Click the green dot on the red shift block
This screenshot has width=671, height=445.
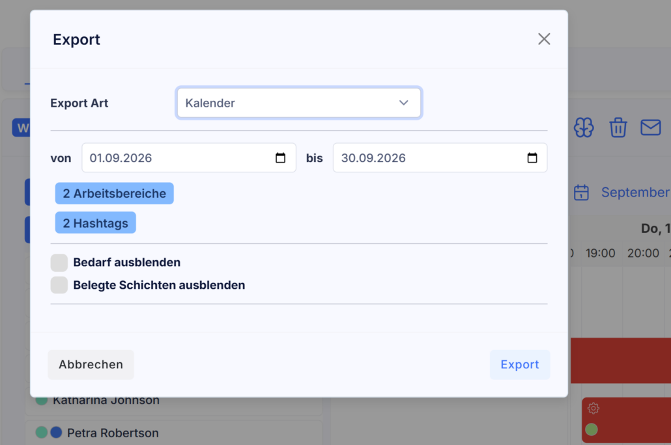pos(592,429)
